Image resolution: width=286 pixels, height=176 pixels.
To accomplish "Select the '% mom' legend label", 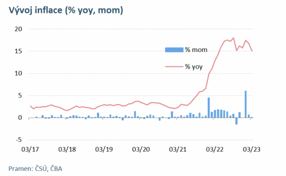I will (x=196, y=49).
